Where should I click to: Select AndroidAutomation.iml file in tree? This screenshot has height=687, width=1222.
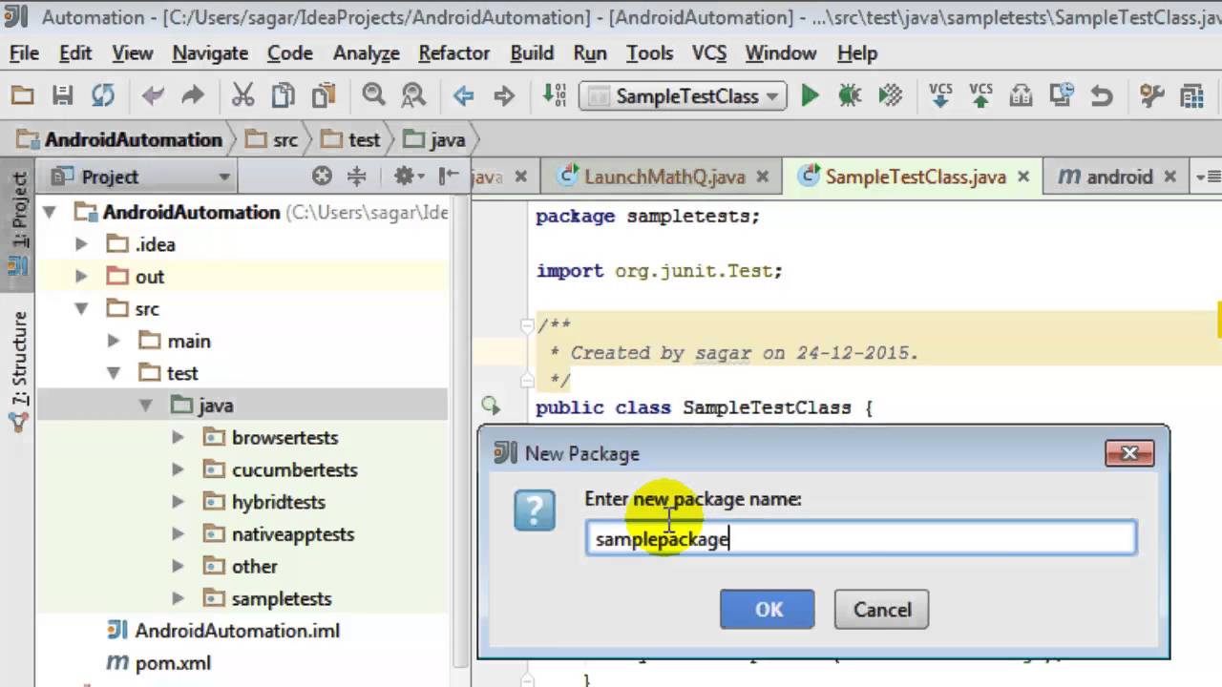pyautogui.click(x=237, y=631)
